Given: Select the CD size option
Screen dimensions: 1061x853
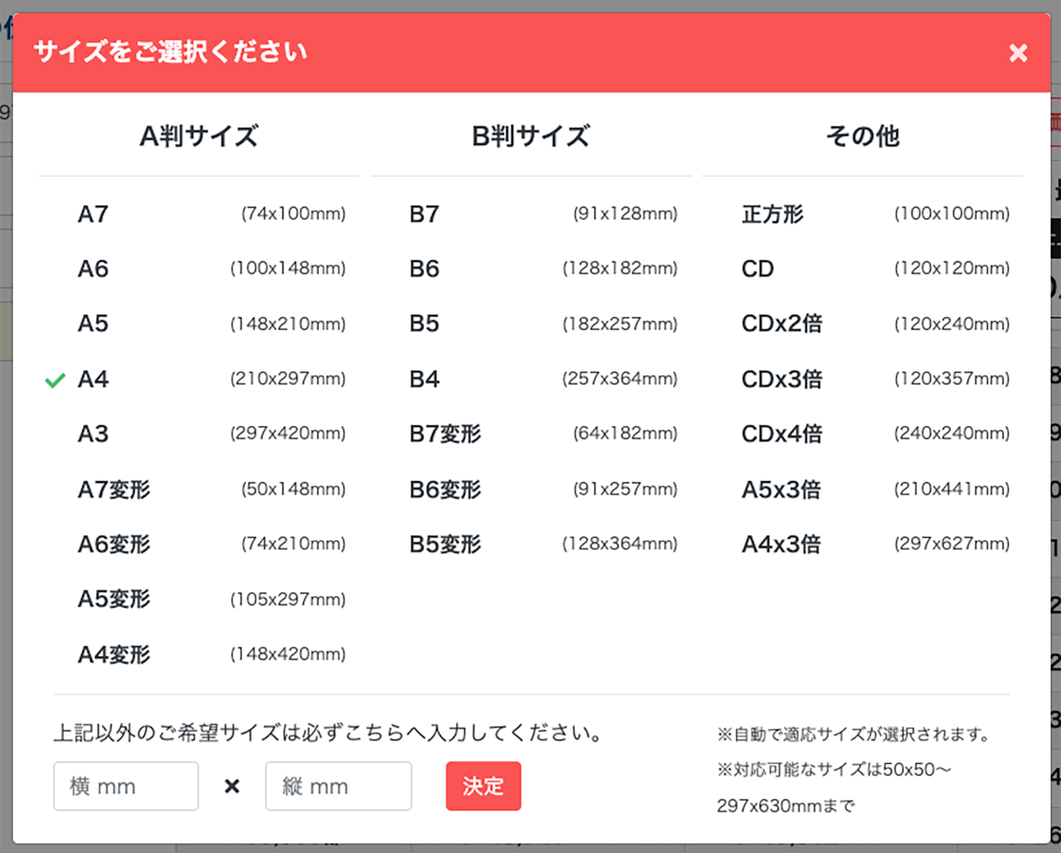Looking at the screenshot, I should [x=757, y=269].
